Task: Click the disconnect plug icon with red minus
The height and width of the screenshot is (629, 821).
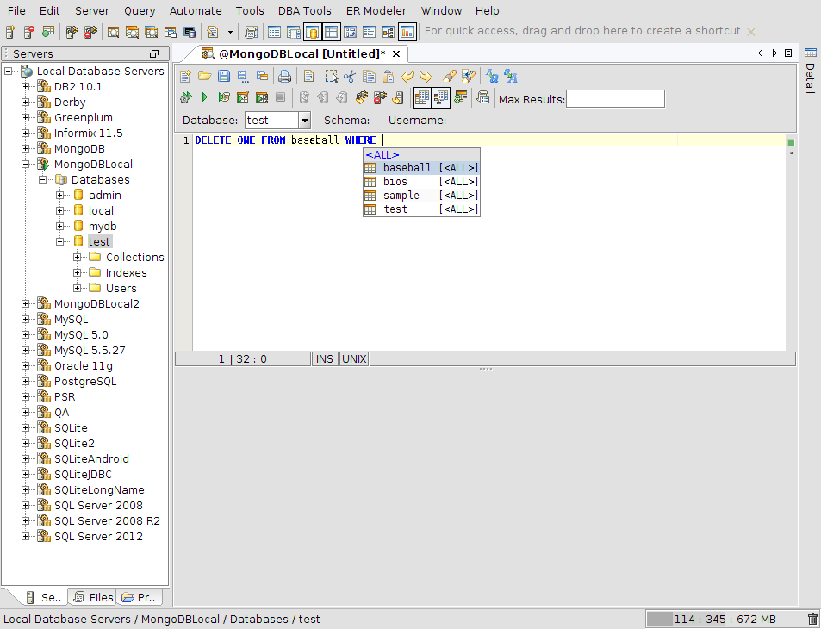Action: coord(380,97)
